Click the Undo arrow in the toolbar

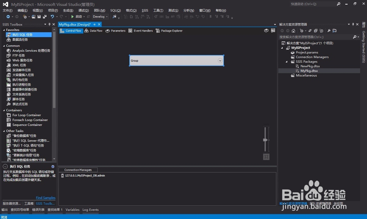click(52, 17)
